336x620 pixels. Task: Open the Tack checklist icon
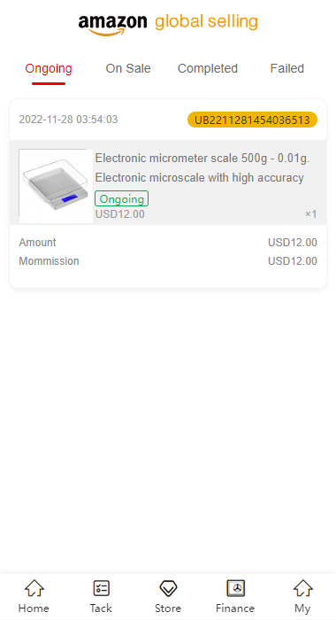click(101, 588)
